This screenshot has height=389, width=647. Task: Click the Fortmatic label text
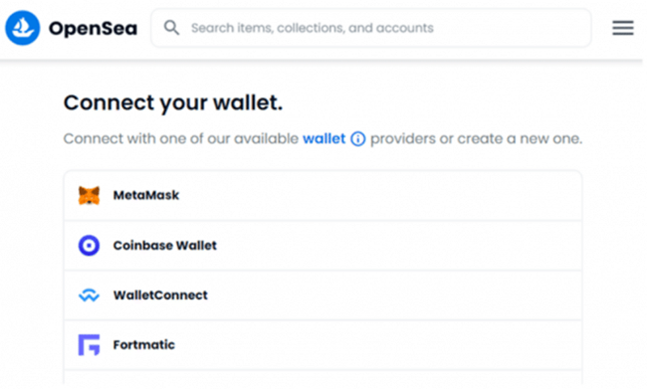pyautogui.click(x=144, y=344)
